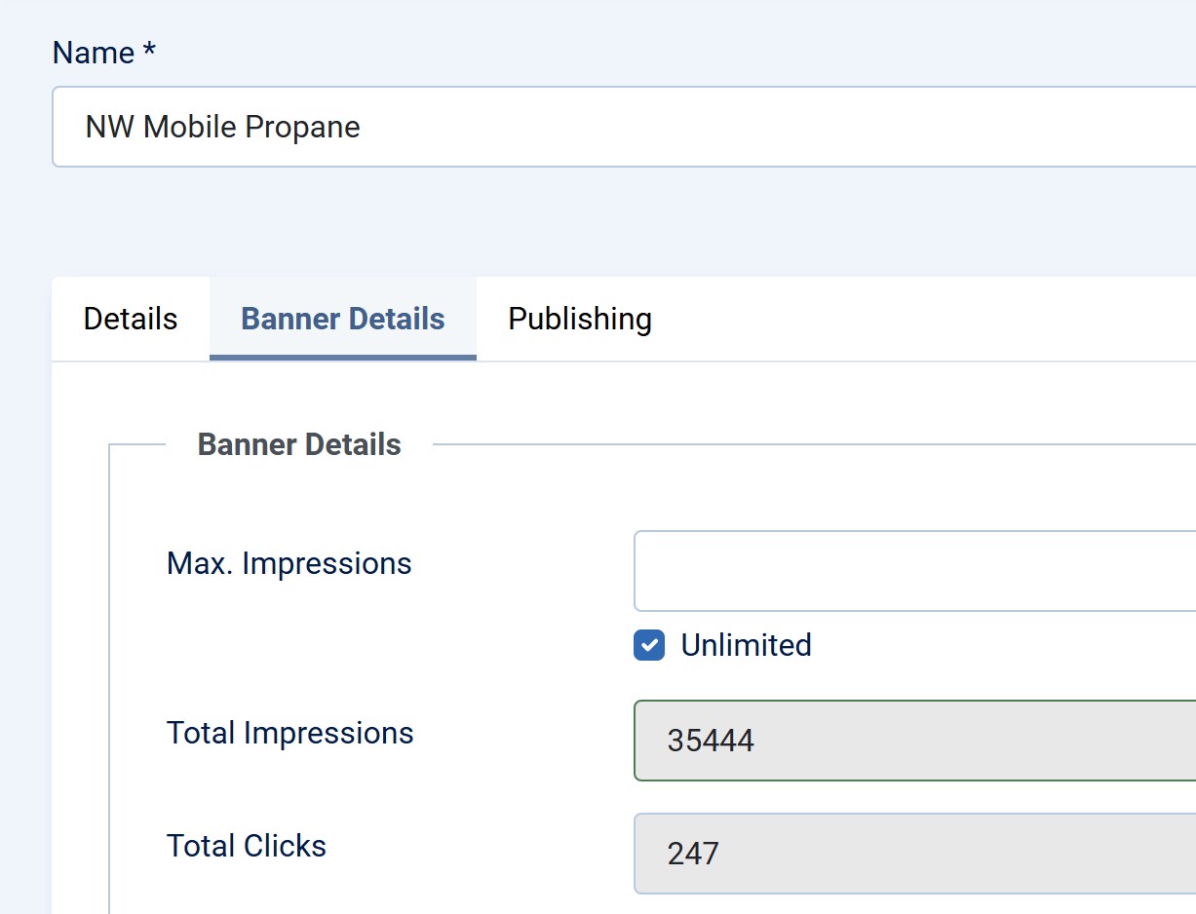Click the Max. Impressions label
The height and width of the screenshot is (914, 1196).
pos(289,563)
